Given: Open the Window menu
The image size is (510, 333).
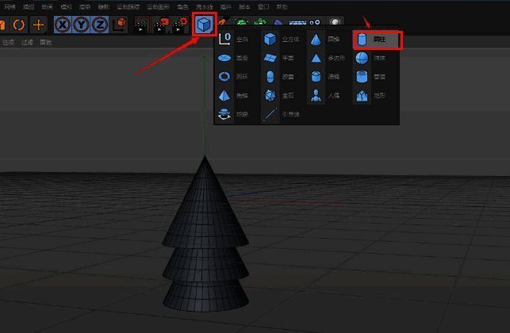Looking at the screenshot, I should click(x=263, y=6).
